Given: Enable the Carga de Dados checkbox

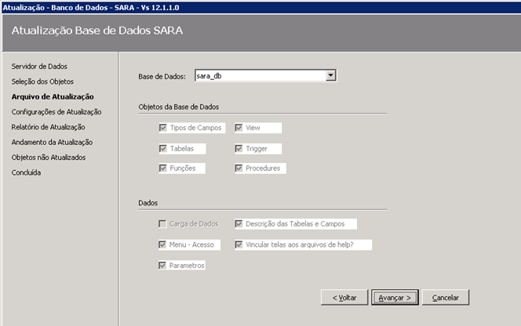Looking at the screenshot, I should click(x=162, y=224).
